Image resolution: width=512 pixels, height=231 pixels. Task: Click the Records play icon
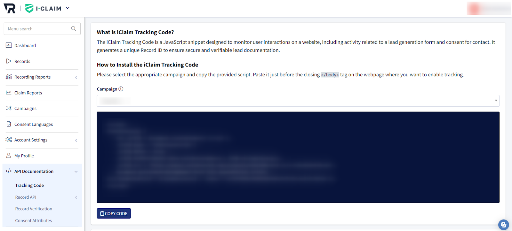click(x=9, y=61)
